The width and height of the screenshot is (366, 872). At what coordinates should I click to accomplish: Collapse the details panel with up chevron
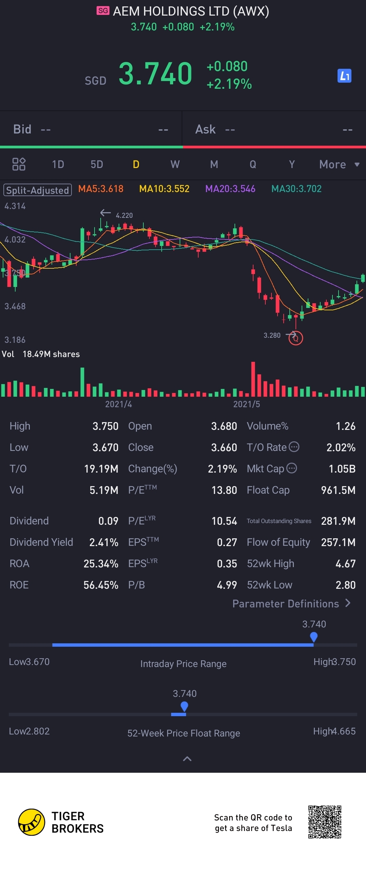(187, 759)
